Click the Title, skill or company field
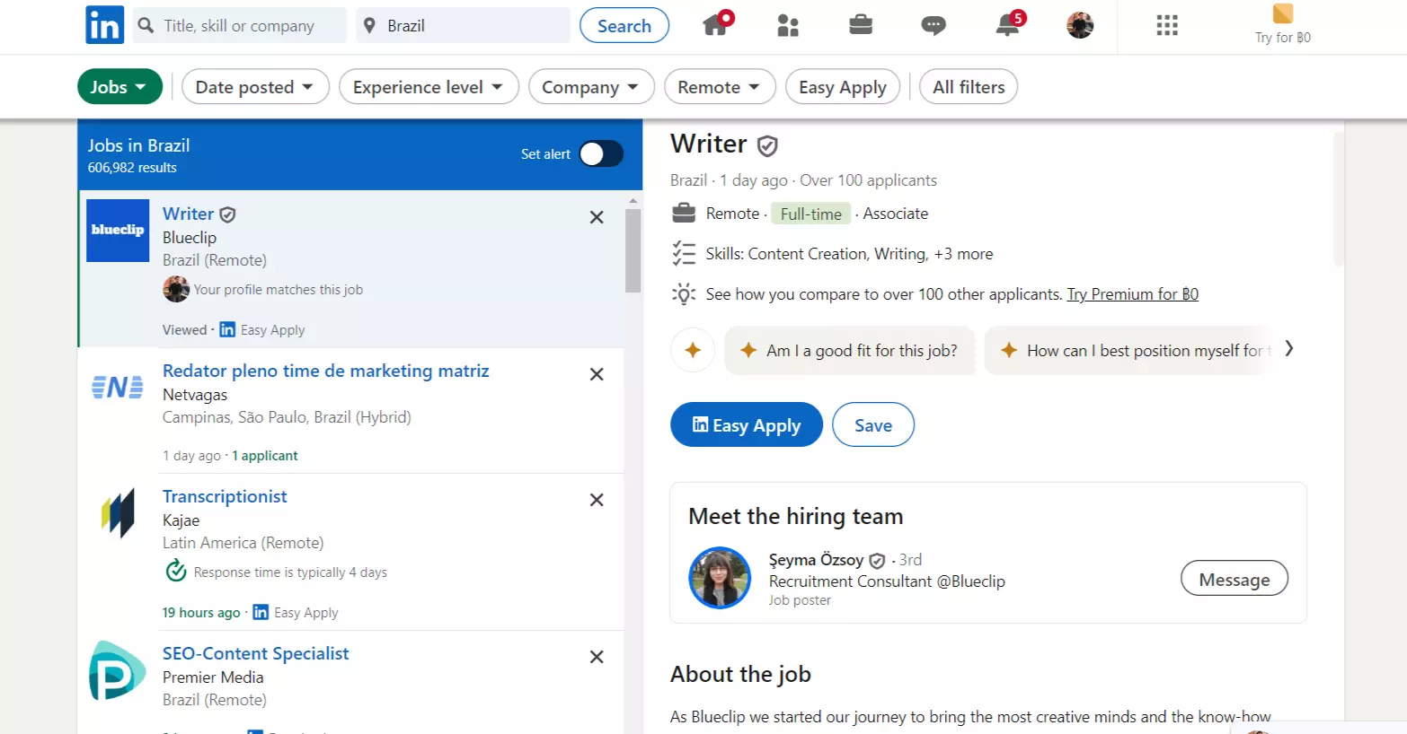 tap(239, 25)
